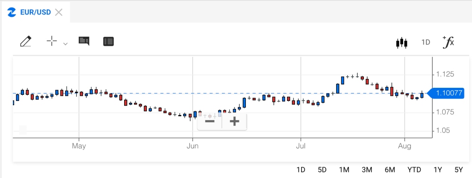472x178 pixels.
Task: Click the 1.075 price axis label
Action: coord(445,112)
